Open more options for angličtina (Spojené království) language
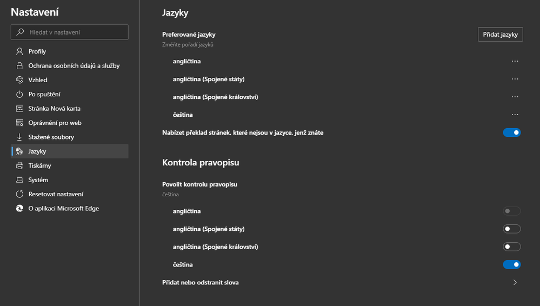540x306 pixels. coord(515,97)
